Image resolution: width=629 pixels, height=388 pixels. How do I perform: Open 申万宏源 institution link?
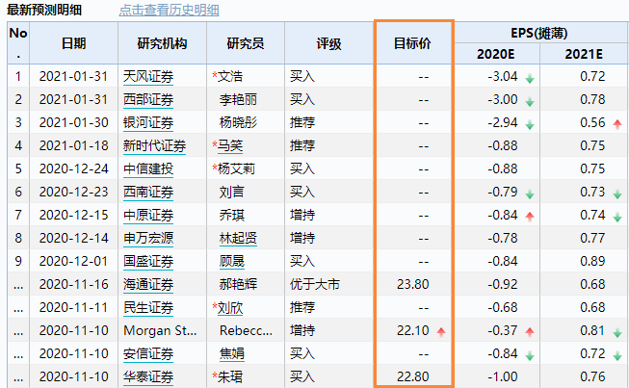(148, 239)
